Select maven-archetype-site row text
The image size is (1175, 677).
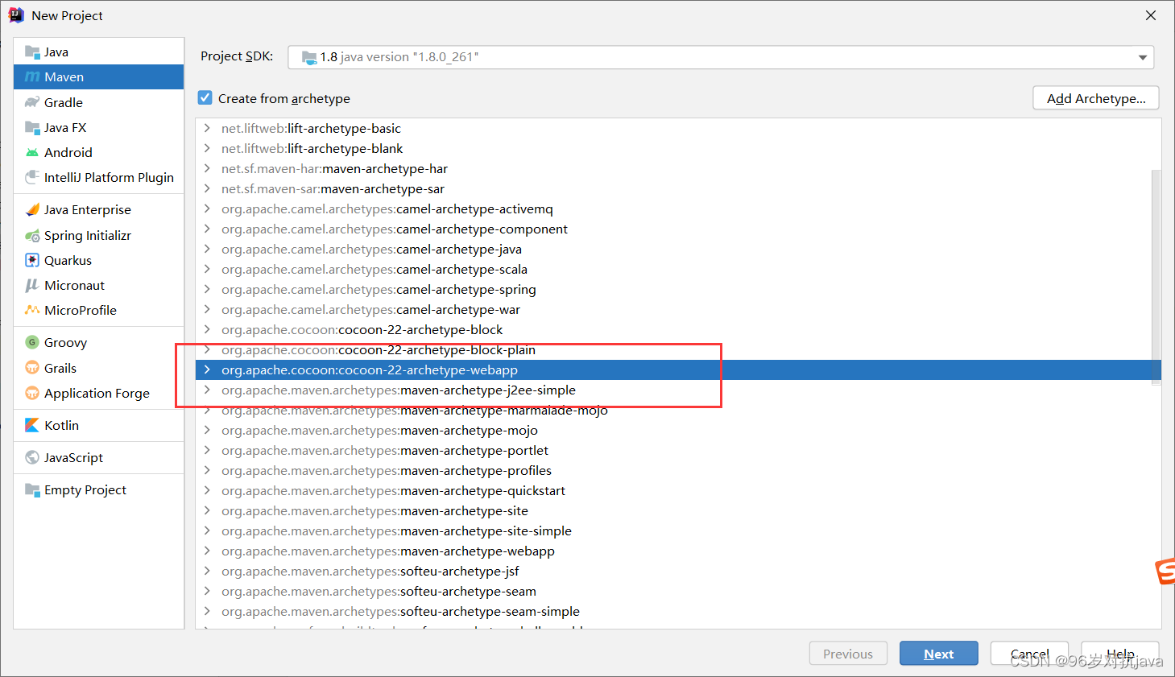pyautogui.click(x=374, y=510)
